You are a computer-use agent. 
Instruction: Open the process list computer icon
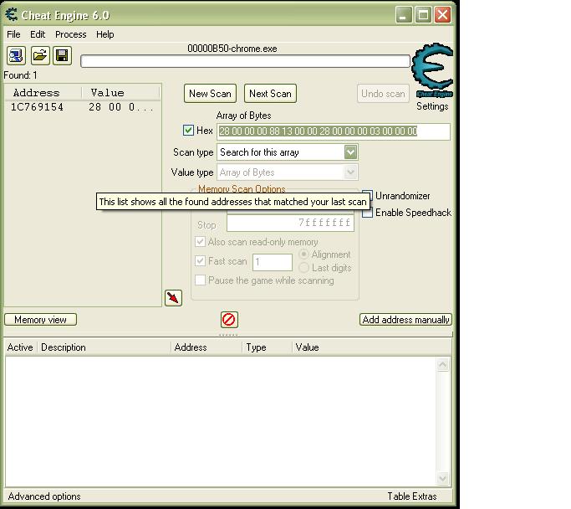[x=16, y=56]
